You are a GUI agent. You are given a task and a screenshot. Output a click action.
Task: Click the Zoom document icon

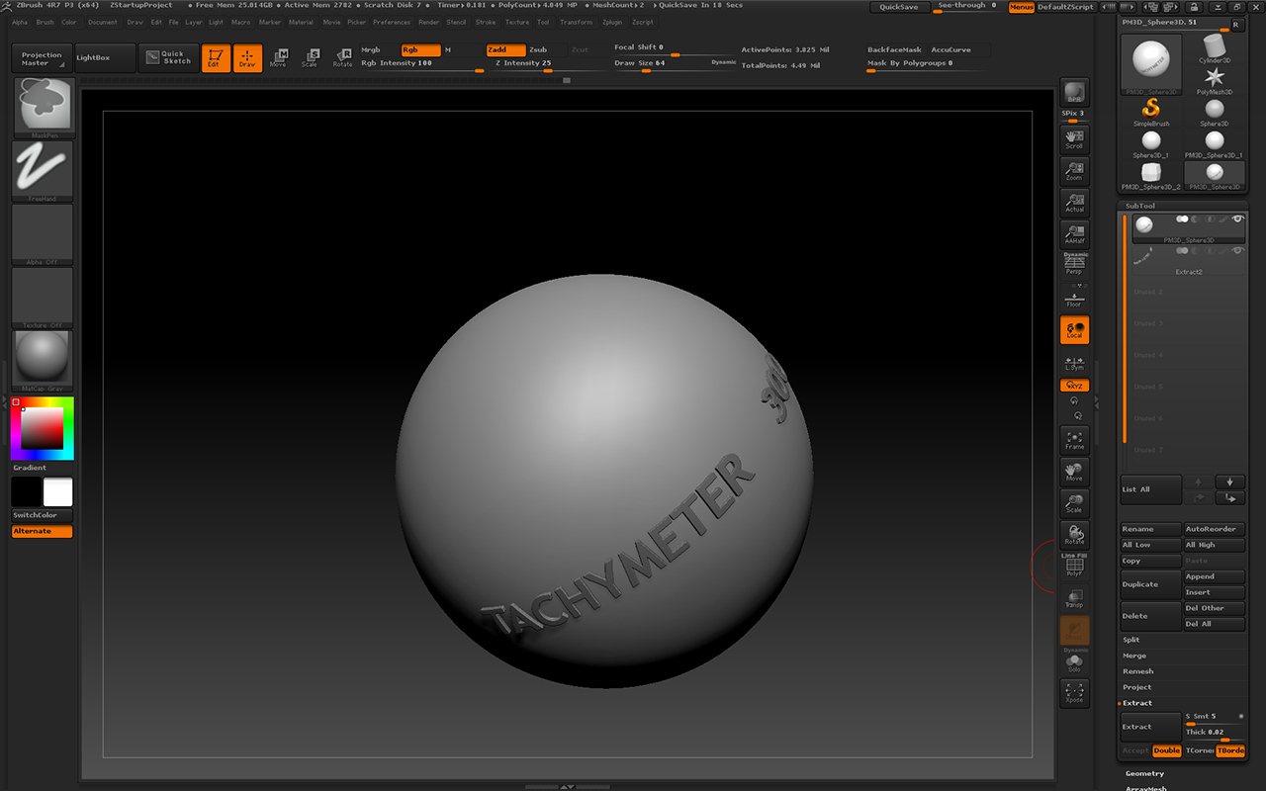click(x=1074, y=170)
